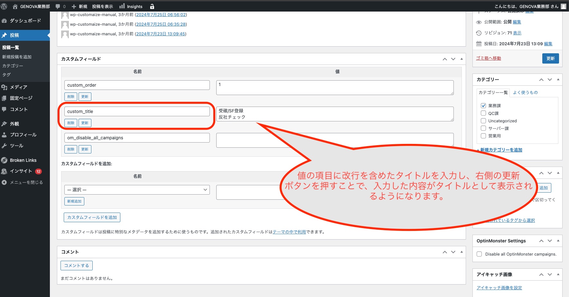Collapse sidebar with メニューを閉じる
This screenshot has width=569, height=297.
point(26,182)
